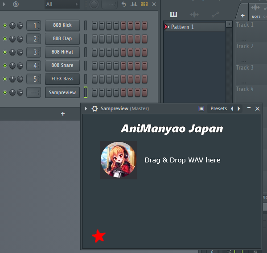Click the 808 Clap panning knob
Screen dimensions: 267x253
coord(12,39)
